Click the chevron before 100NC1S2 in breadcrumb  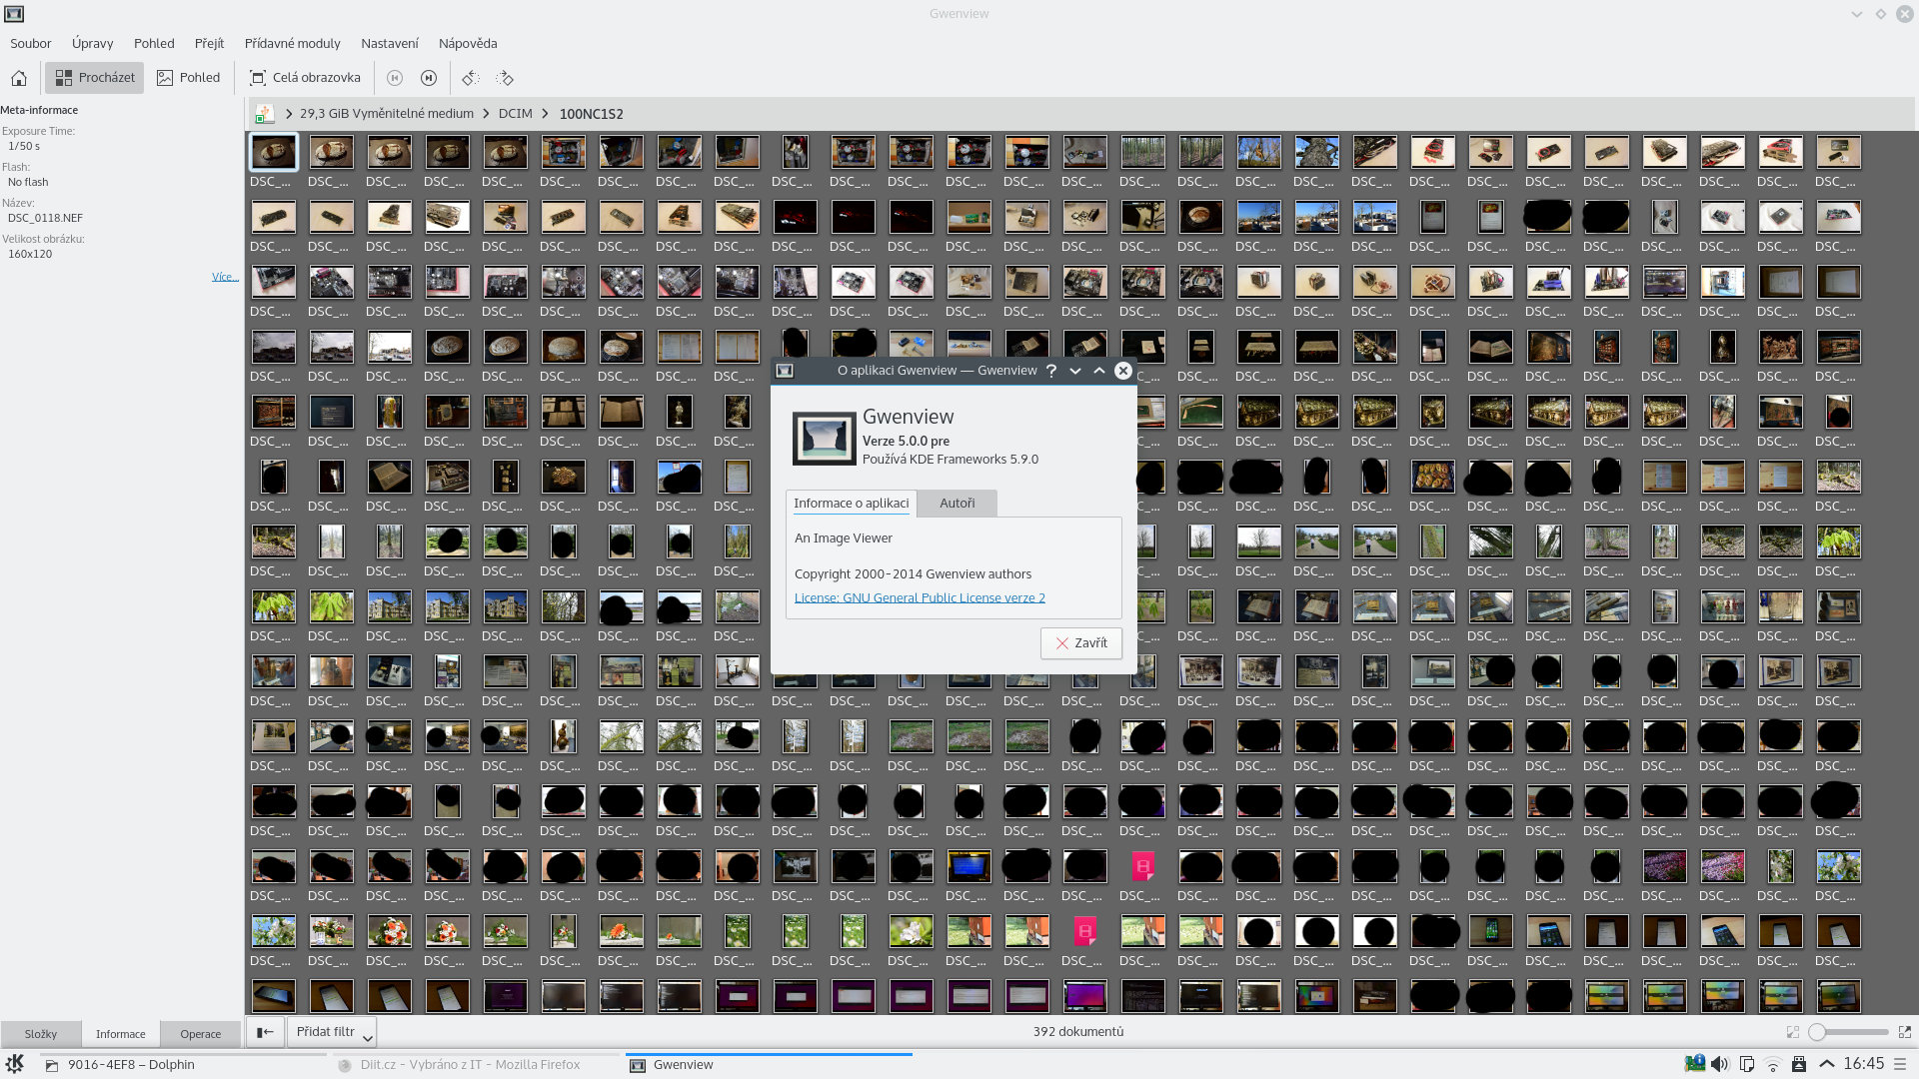[x=546, y=114]
